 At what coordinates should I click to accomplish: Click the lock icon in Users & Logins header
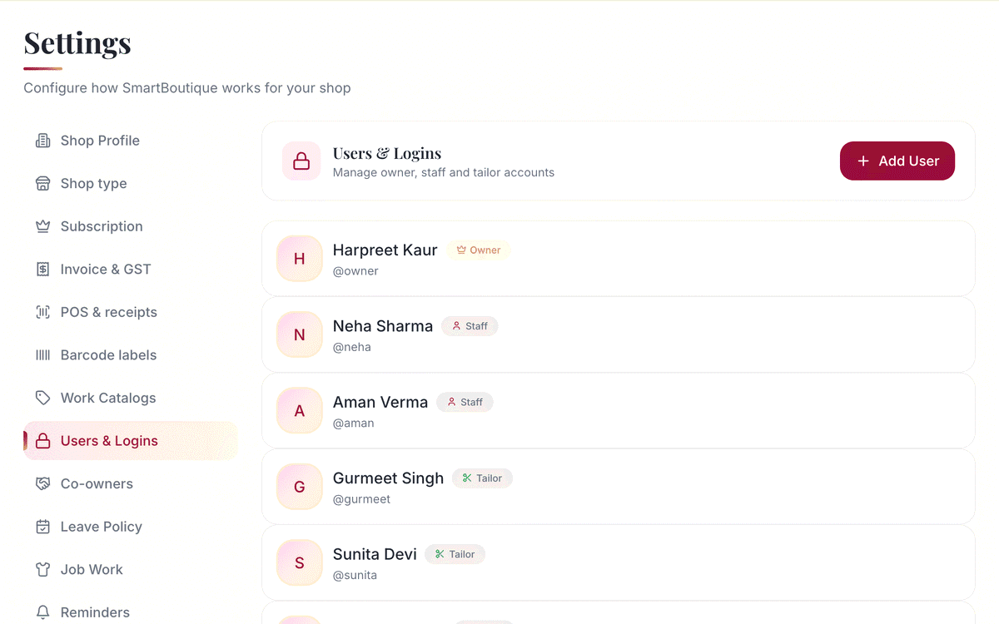pos(301,161)
